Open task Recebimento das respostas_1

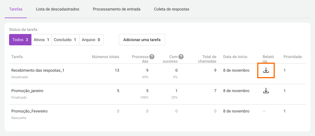coord(38,70)
